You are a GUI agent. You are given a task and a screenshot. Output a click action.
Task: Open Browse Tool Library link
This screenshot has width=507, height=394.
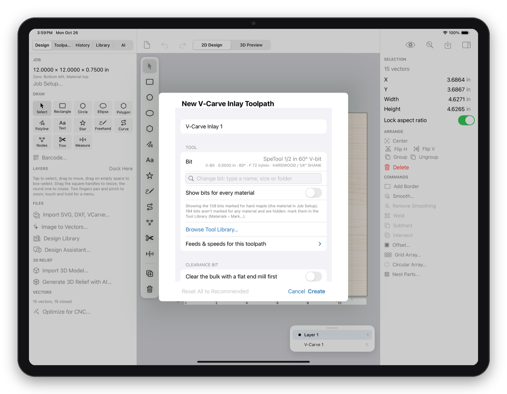point(212,229)
